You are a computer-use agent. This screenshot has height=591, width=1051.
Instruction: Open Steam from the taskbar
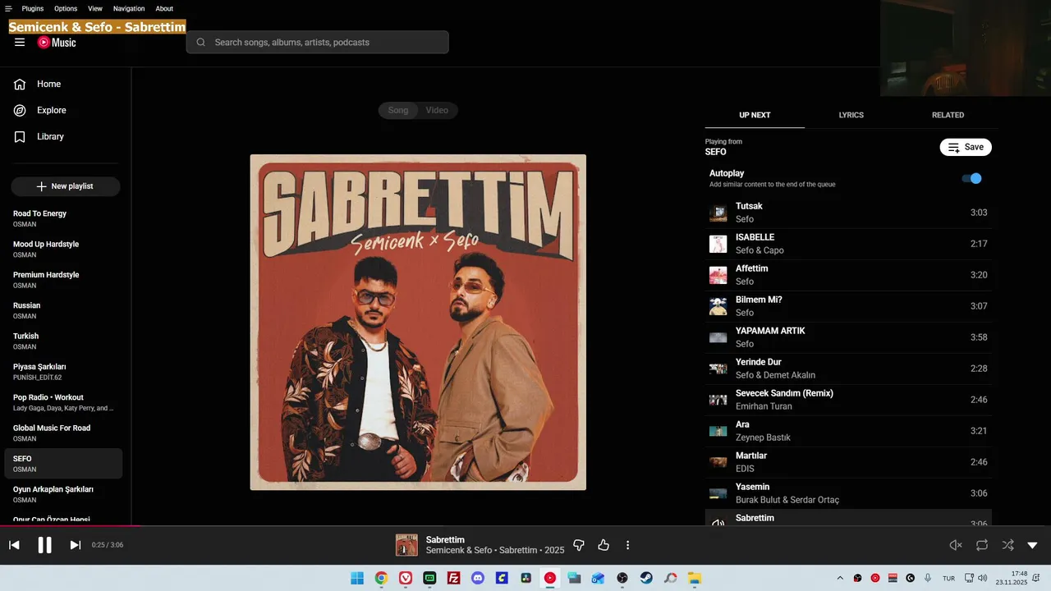(646, 578)
